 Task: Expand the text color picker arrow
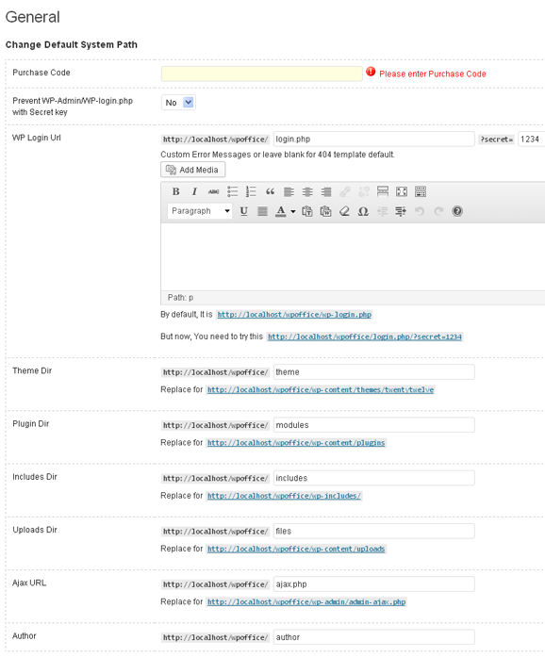(293, 211)
